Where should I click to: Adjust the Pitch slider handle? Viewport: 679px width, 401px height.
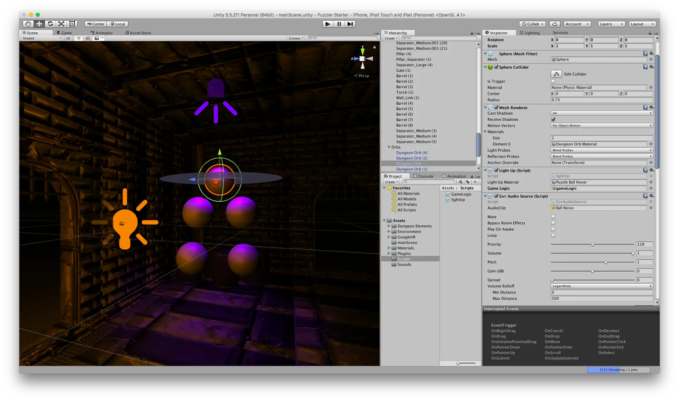(606, 262)
